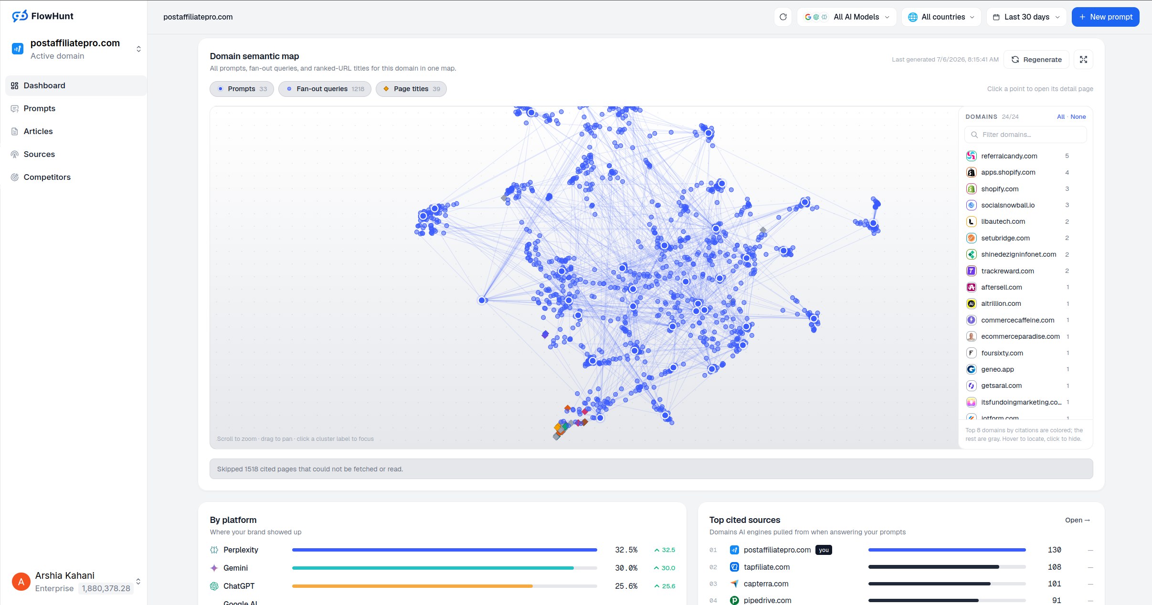Click the FlowHunt logo
The image size is (1152, 605).
coord(42,16)
